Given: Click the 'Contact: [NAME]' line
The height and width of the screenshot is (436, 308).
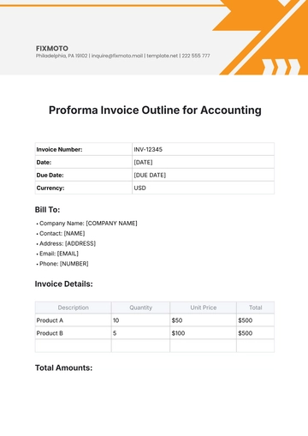Looking at the screenshot, I should [x=61, y=233].
